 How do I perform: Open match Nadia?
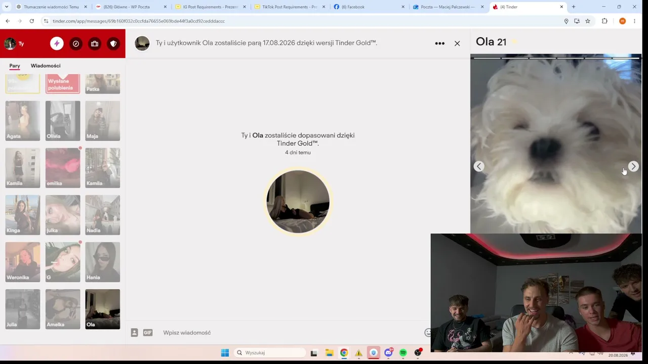click(103, 215)
